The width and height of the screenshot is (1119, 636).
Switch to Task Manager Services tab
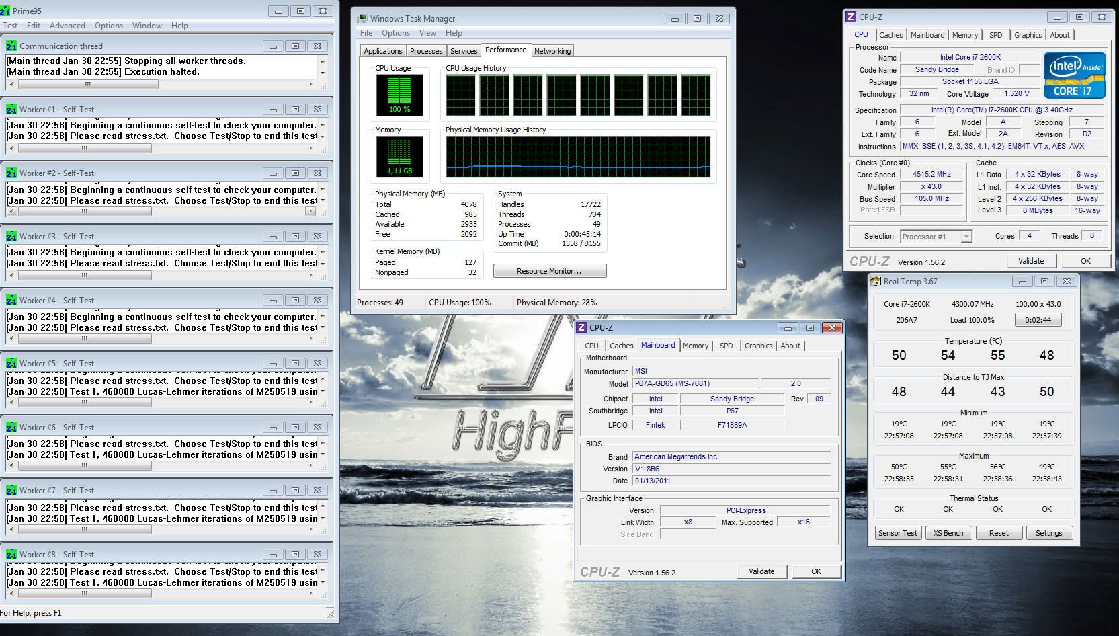(464, 51)
